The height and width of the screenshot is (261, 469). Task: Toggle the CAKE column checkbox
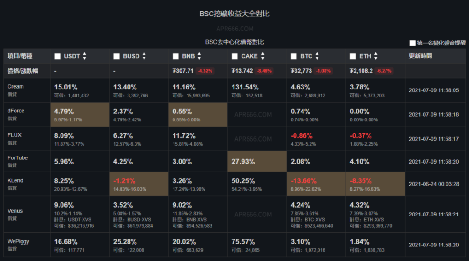pos(235,56)
